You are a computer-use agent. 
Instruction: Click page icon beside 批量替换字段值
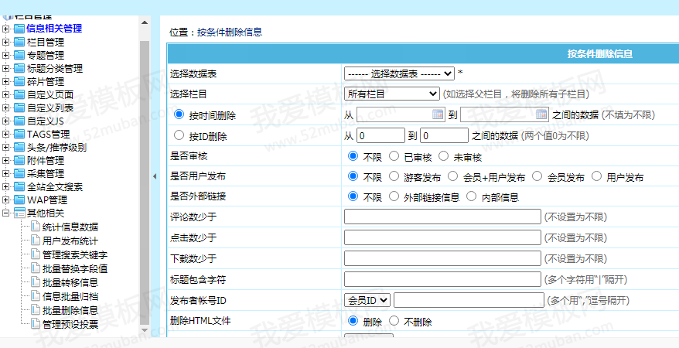36,268
